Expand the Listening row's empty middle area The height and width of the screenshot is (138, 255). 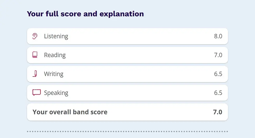coord(141,36)
